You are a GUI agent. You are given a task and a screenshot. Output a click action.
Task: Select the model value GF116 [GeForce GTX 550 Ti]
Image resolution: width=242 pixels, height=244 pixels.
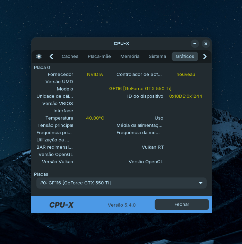(x=140, y=89)
